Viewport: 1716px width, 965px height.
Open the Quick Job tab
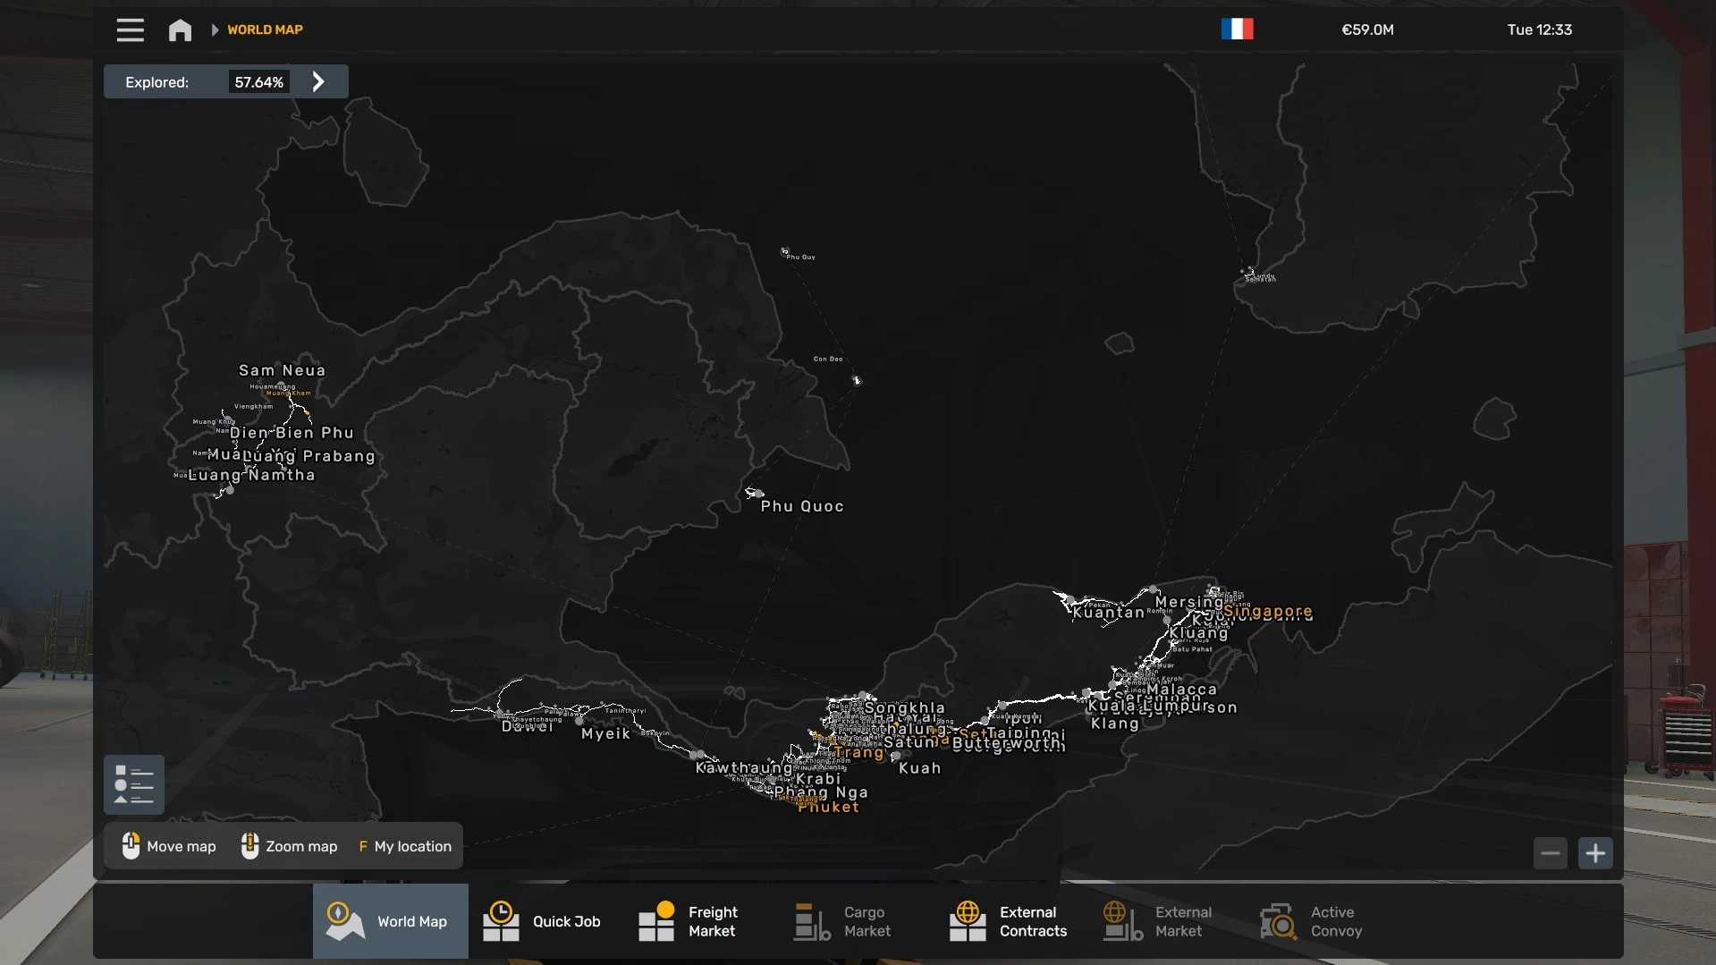[544, 921]
